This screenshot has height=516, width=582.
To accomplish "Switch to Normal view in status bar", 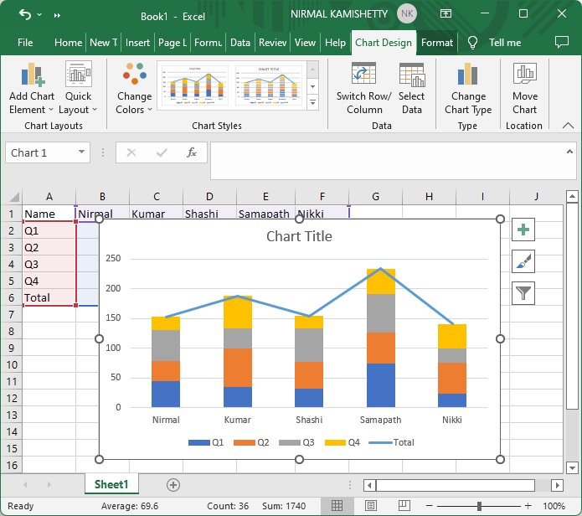I will 337,506.
